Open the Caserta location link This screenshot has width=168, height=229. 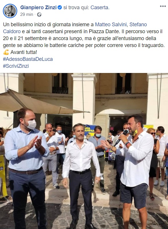100,7
